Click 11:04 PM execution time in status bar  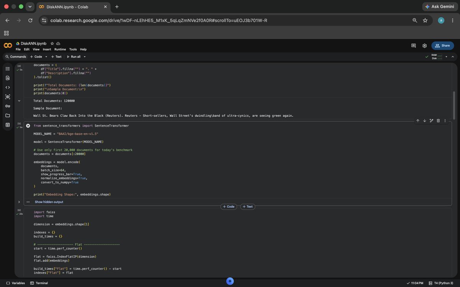[414, 283]
